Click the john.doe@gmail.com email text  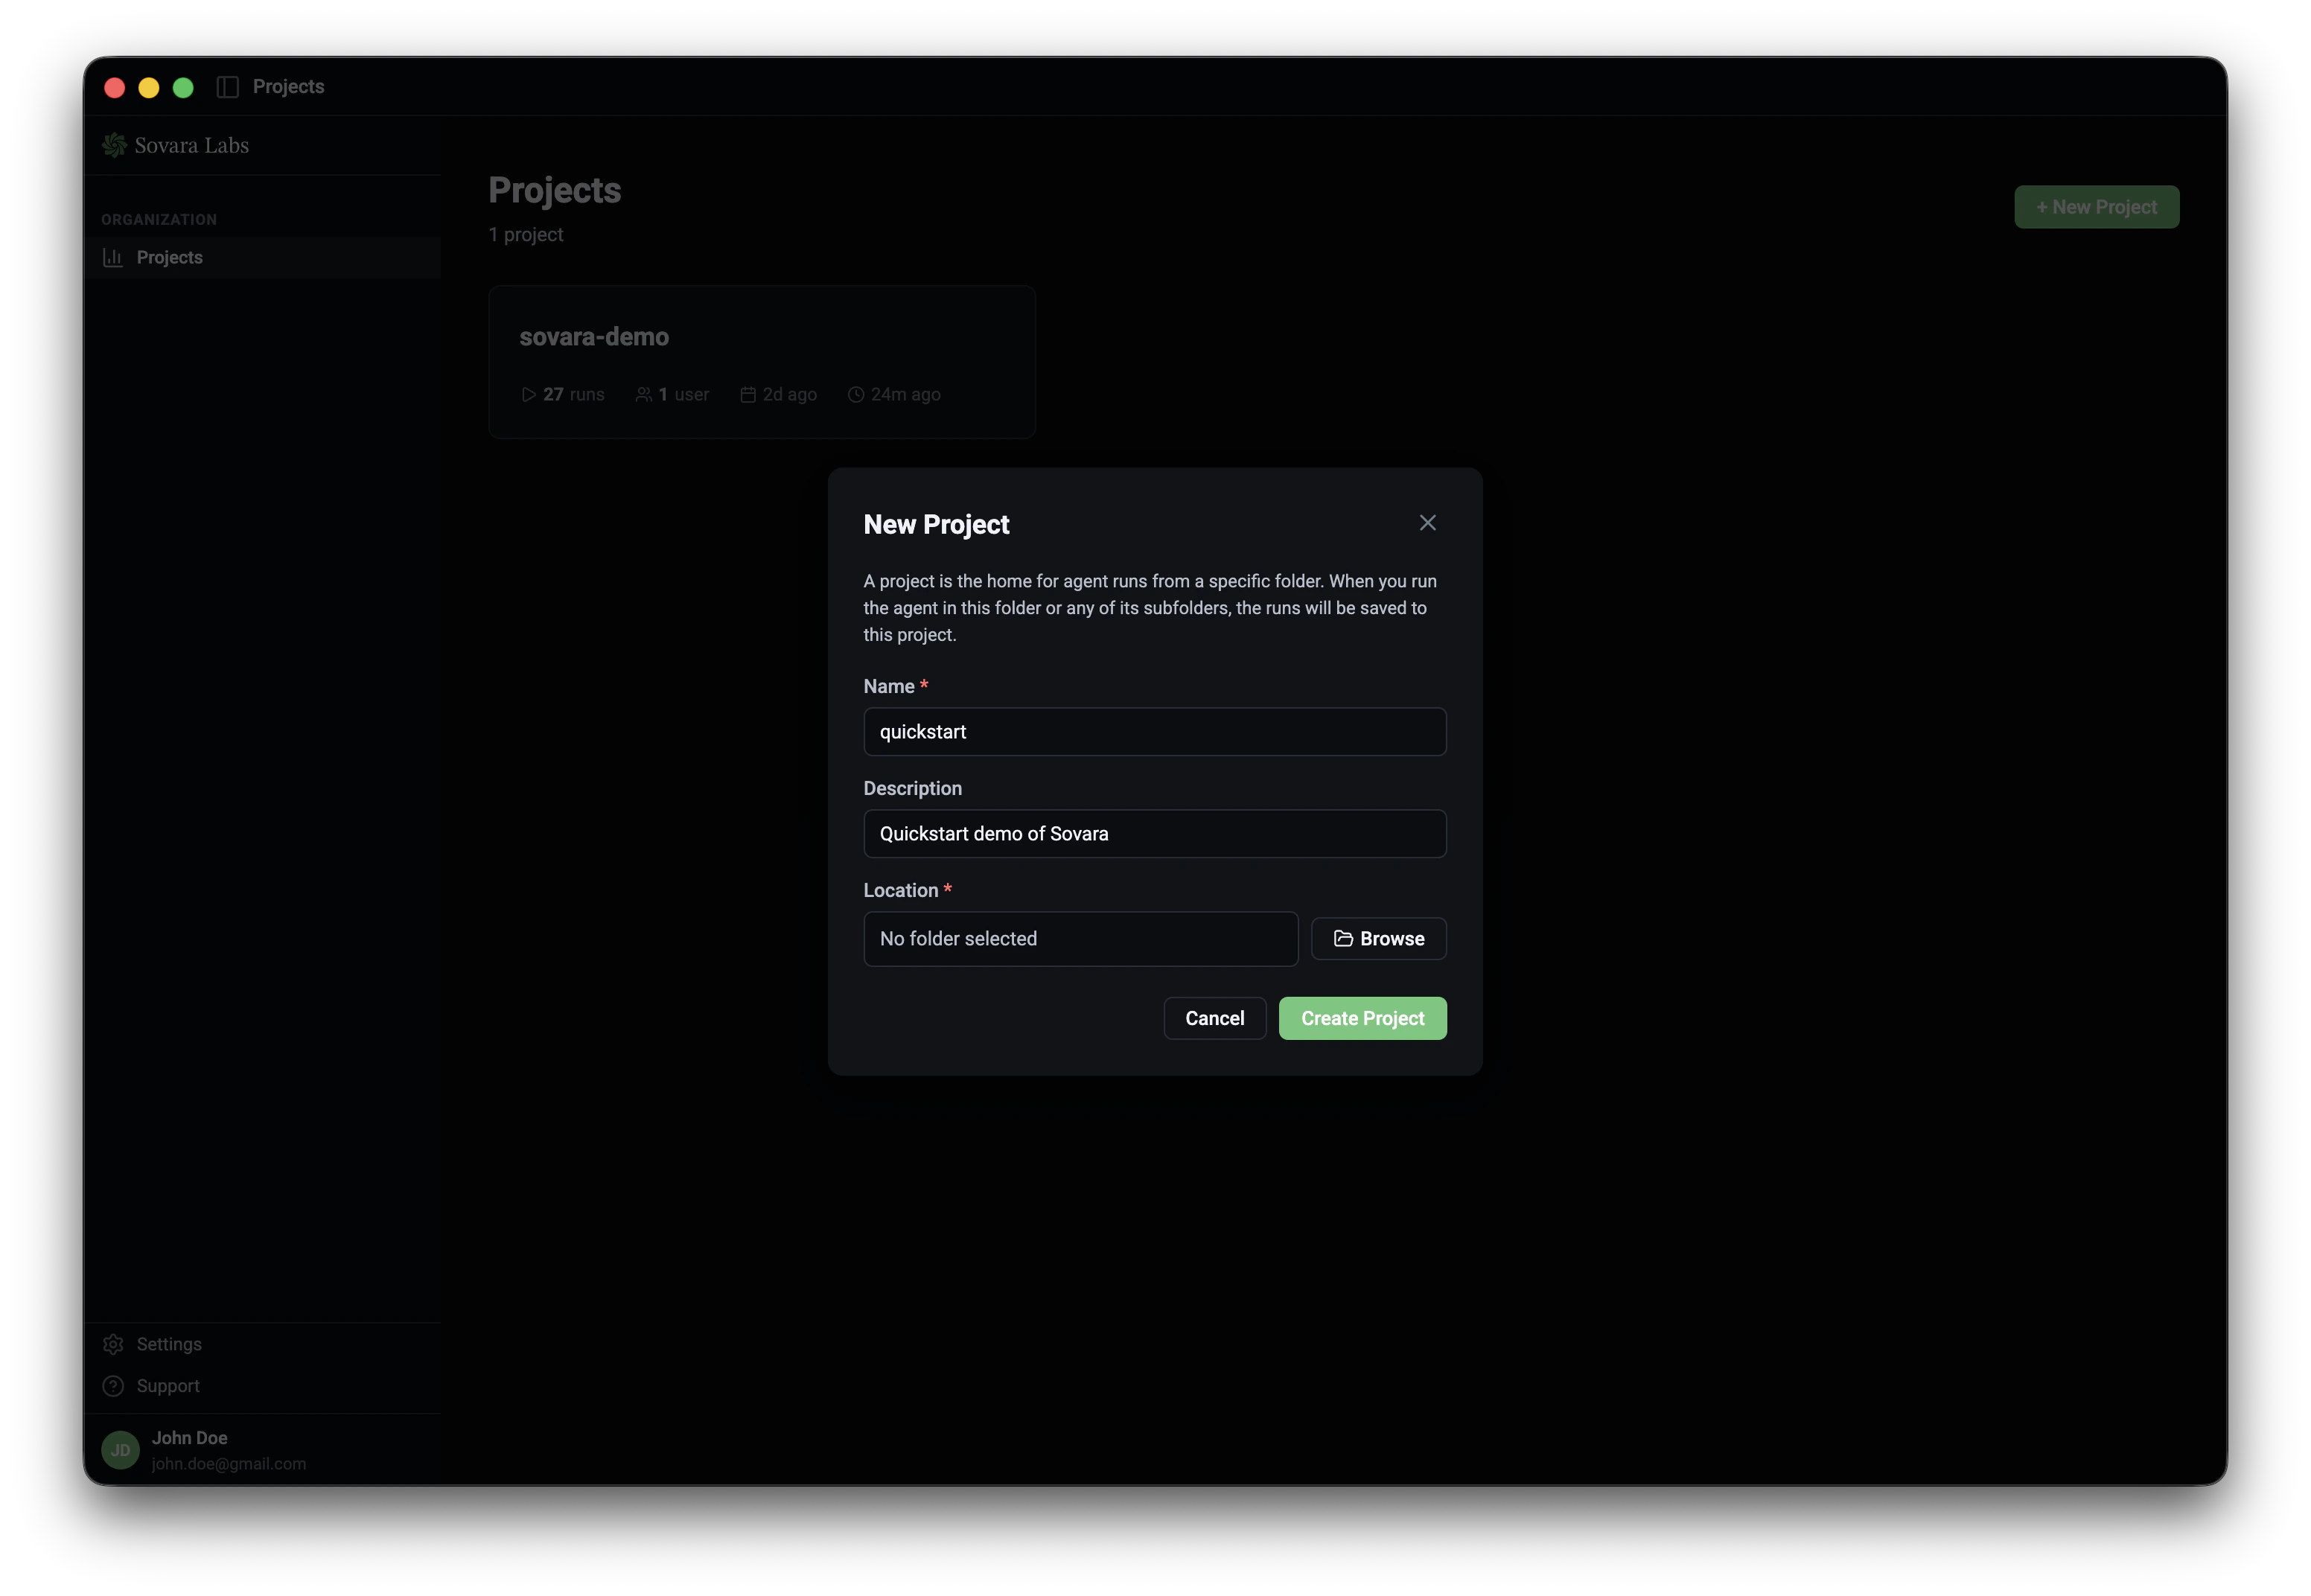[228, 1463]
